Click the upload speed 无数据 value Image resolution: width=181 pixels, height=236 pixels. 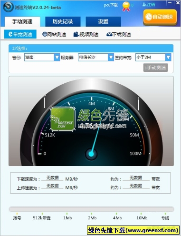(x=52, y=186)
